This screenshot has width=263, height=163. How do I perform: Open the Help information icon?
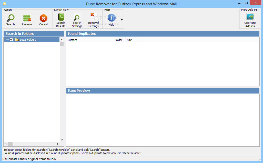click(112, 18)
